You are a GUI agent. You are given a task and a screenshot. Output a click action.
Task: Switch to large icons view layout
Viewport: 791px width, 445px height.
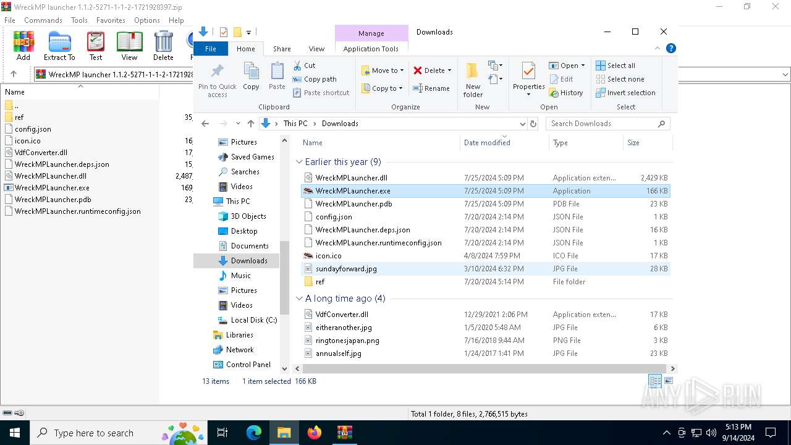[669, 381]
